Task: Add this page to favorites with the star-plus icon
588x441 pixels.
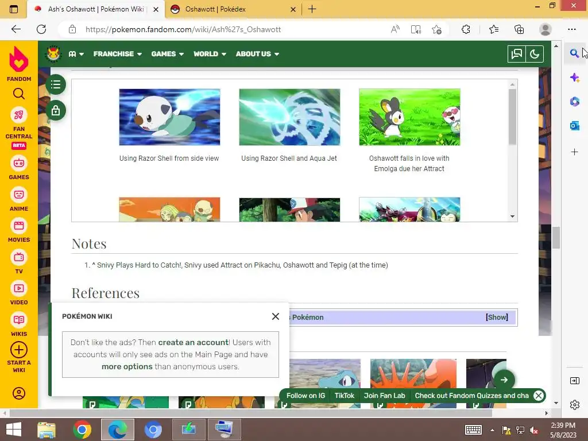Action: coord(436,29)
